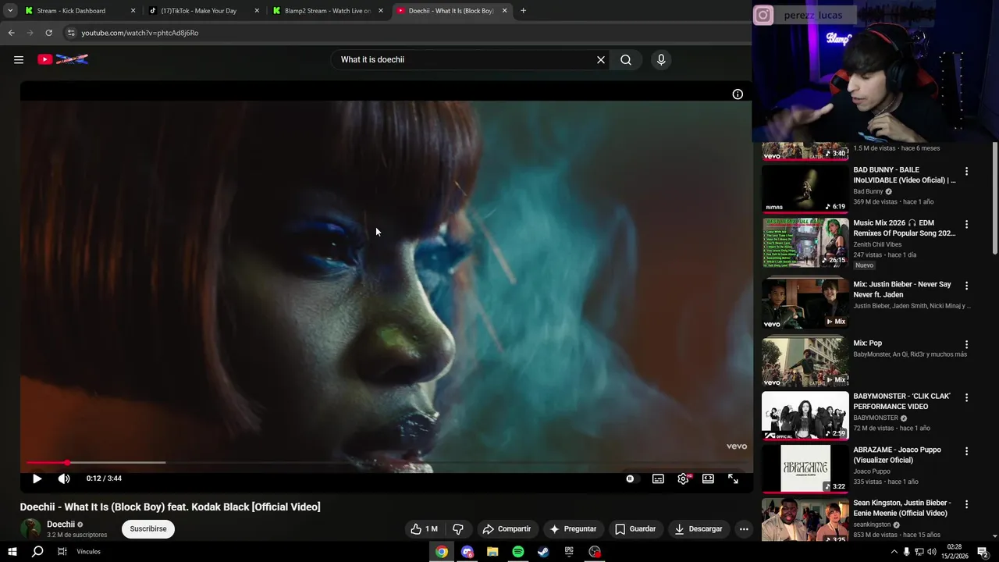Viewport: 999px width, 562px height.
Task: Open Chrome from taskbar
Action: [x=442, y=552]
